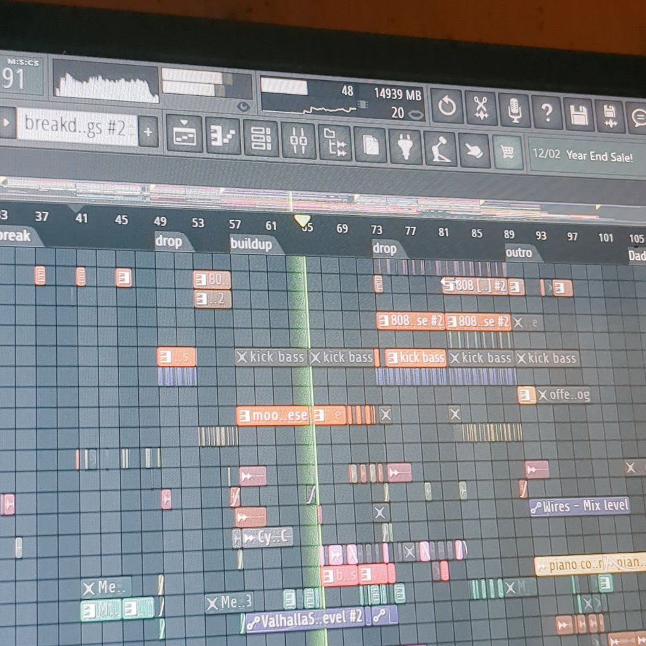The width and height of the screenshot is (646, 646).
Task: Select the 80.. pattern clip near bar 53
Action: tap(212, 280)
